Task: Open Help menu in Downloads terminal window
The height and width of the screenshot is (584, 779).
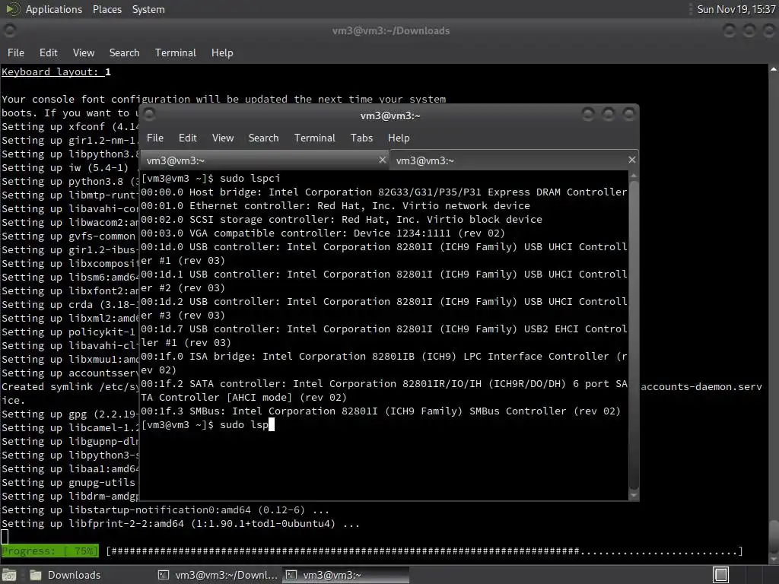Action: tap(222, 52)
